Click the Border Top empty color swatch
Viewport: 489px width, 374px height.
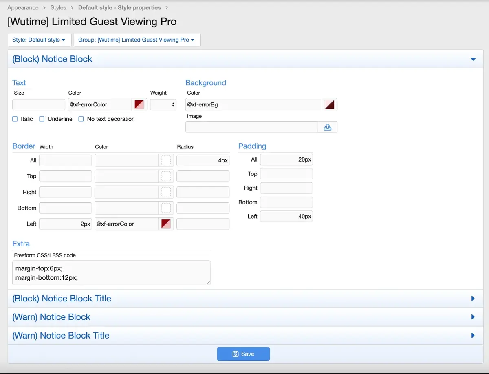point(166,176)
